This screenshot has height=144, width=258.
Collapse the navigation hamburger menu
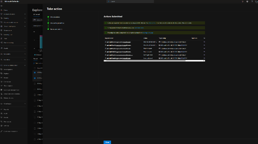click(x=2, y=6)
